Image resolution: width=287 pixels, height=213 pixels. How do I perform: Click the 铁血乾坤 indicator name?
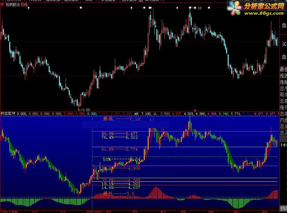tap(8, 113)
